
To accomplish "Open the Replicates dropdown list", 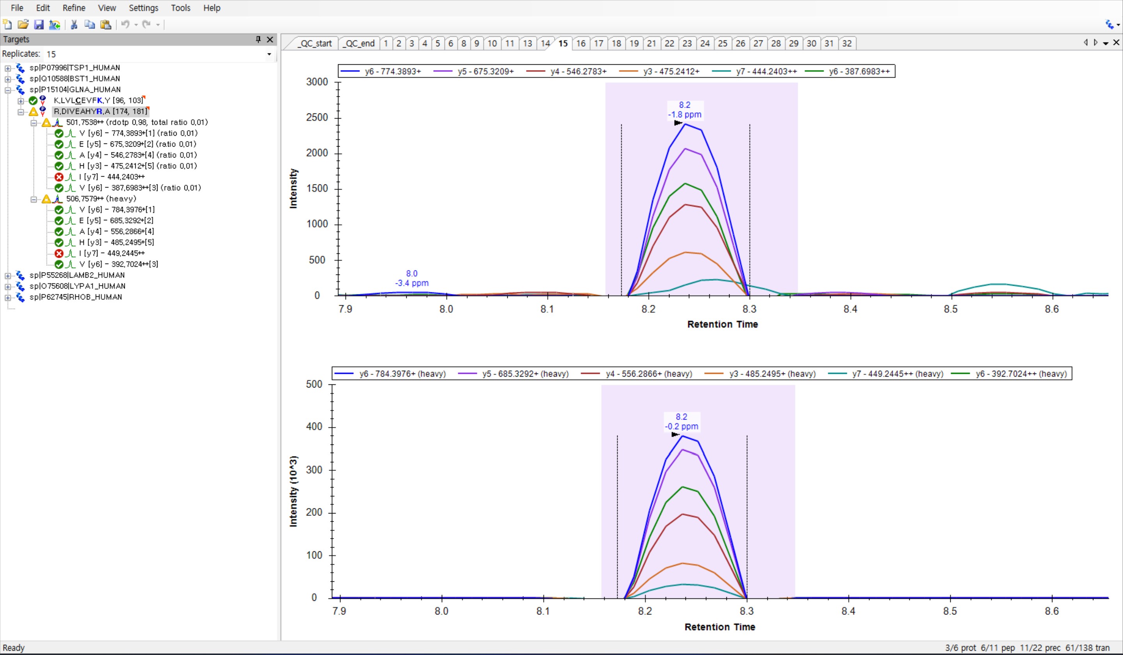I will coord(269,54).
